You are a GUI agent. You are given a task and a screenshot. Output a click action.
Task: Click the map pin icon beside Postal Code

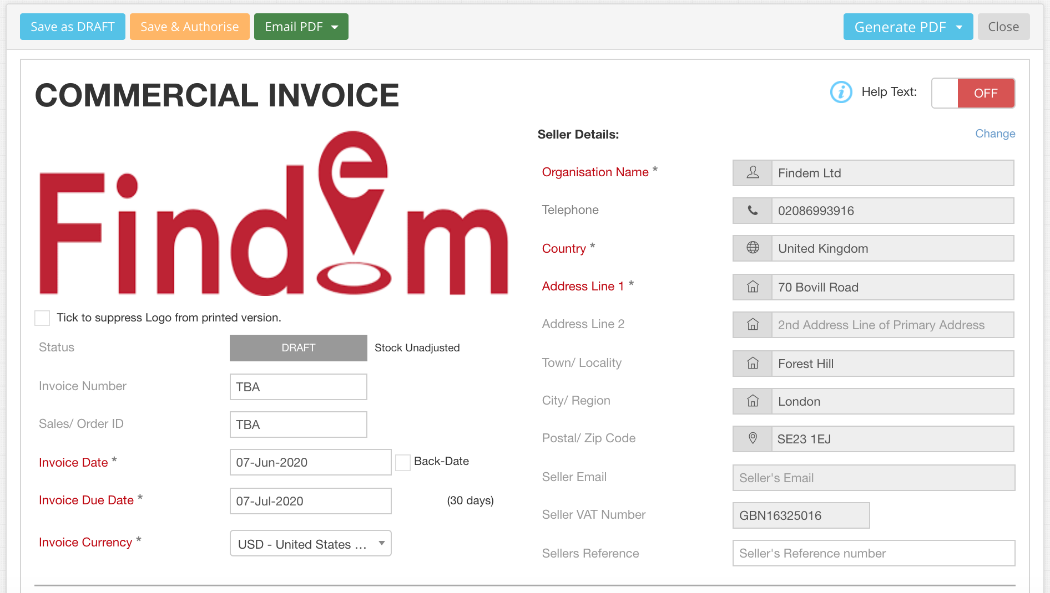pos(753,439)
